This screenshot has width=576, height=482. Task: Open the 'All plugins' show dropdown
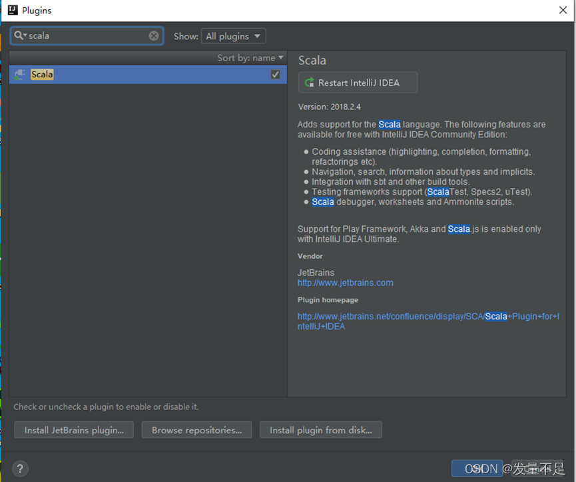[x=233, y=36]
